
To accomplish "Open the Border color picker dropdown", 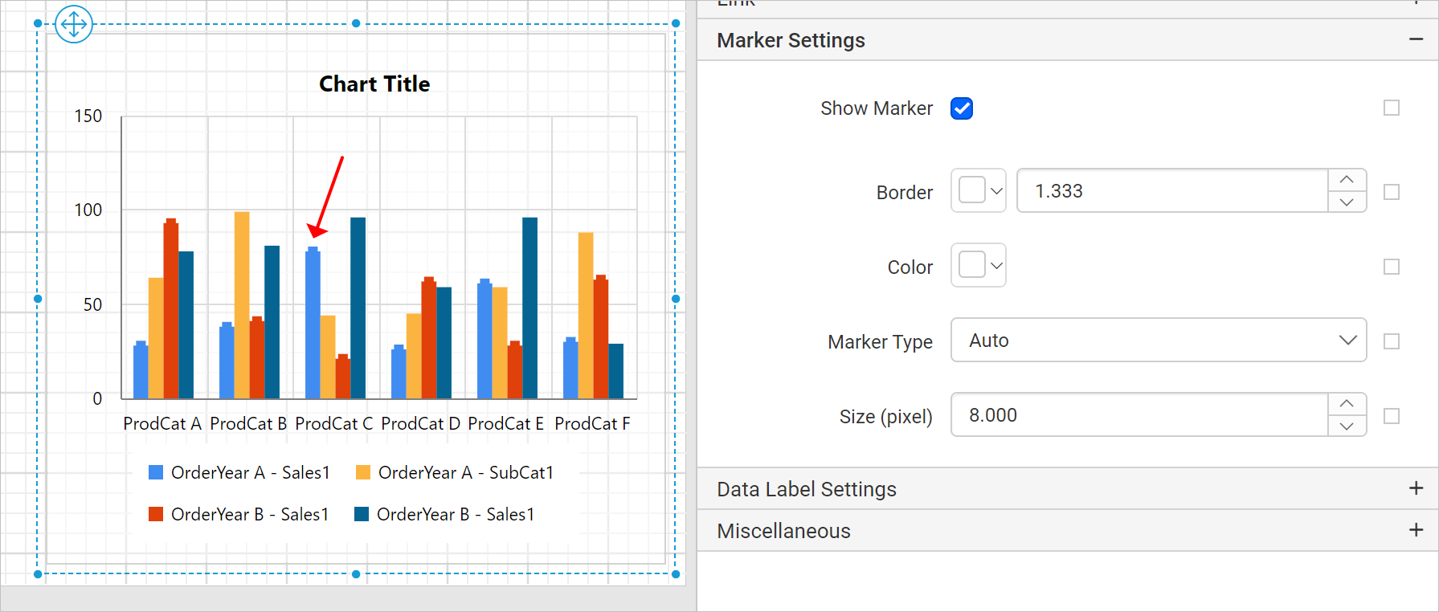I will coord(979,190).
